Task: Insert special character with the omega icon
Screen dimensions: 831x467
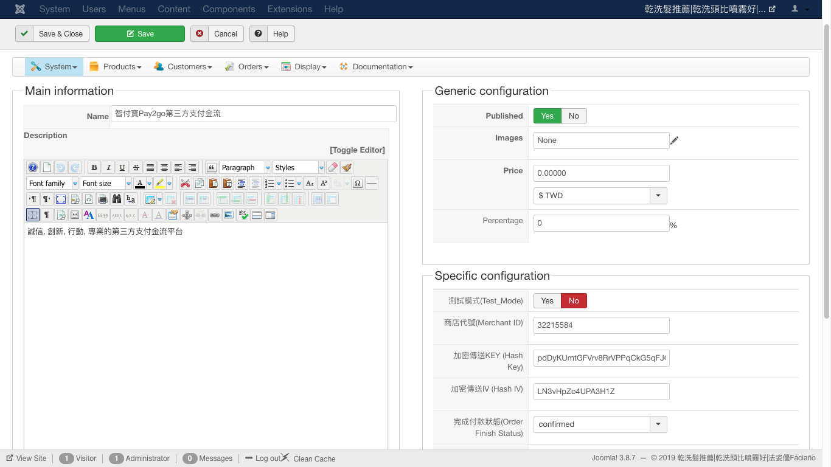Action: [358, 184]
